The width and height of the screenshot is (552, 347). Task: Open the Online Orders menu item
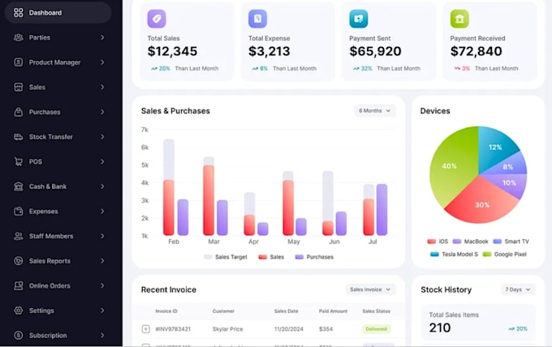(58, 285)
